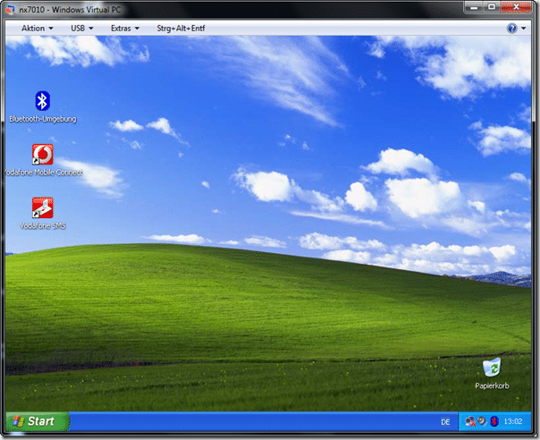This screenshot has width=540, height=440.
Task: Click the disconnected network tray icon
Action: coord(470,421)
